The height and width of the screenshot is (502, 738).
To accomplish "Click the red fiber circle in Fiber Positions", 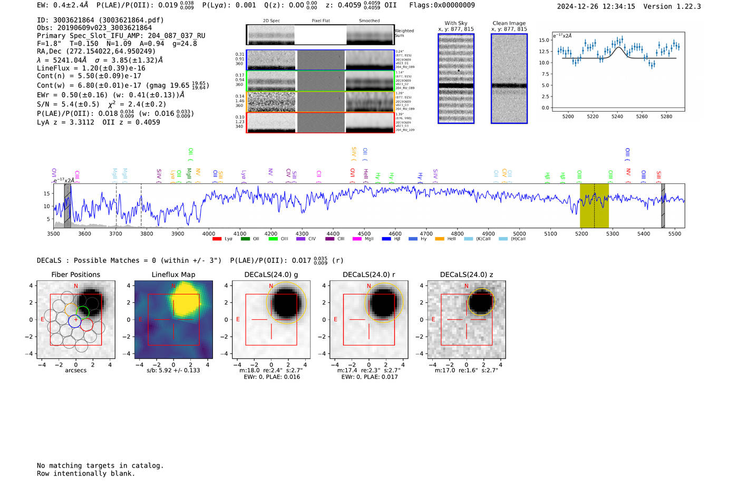I will point(86,324).
